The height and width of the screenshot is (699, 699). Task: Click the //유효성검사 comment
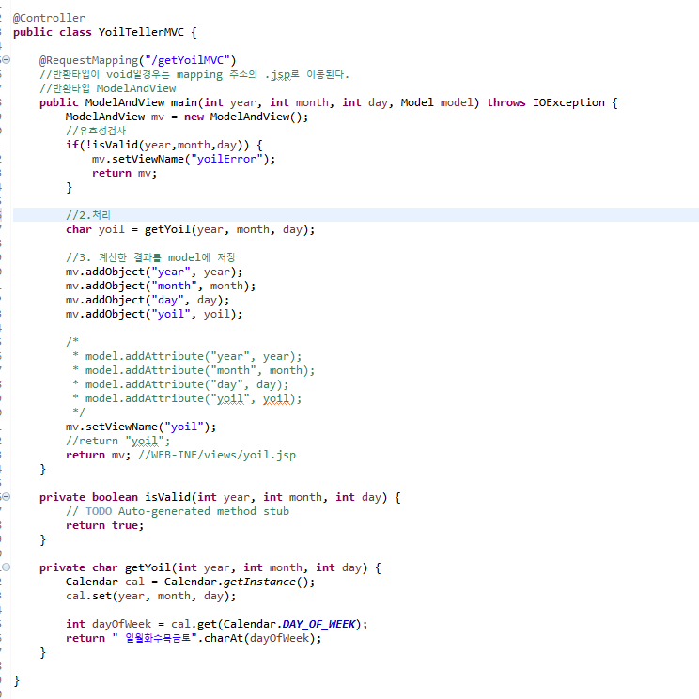pos(96,131)
